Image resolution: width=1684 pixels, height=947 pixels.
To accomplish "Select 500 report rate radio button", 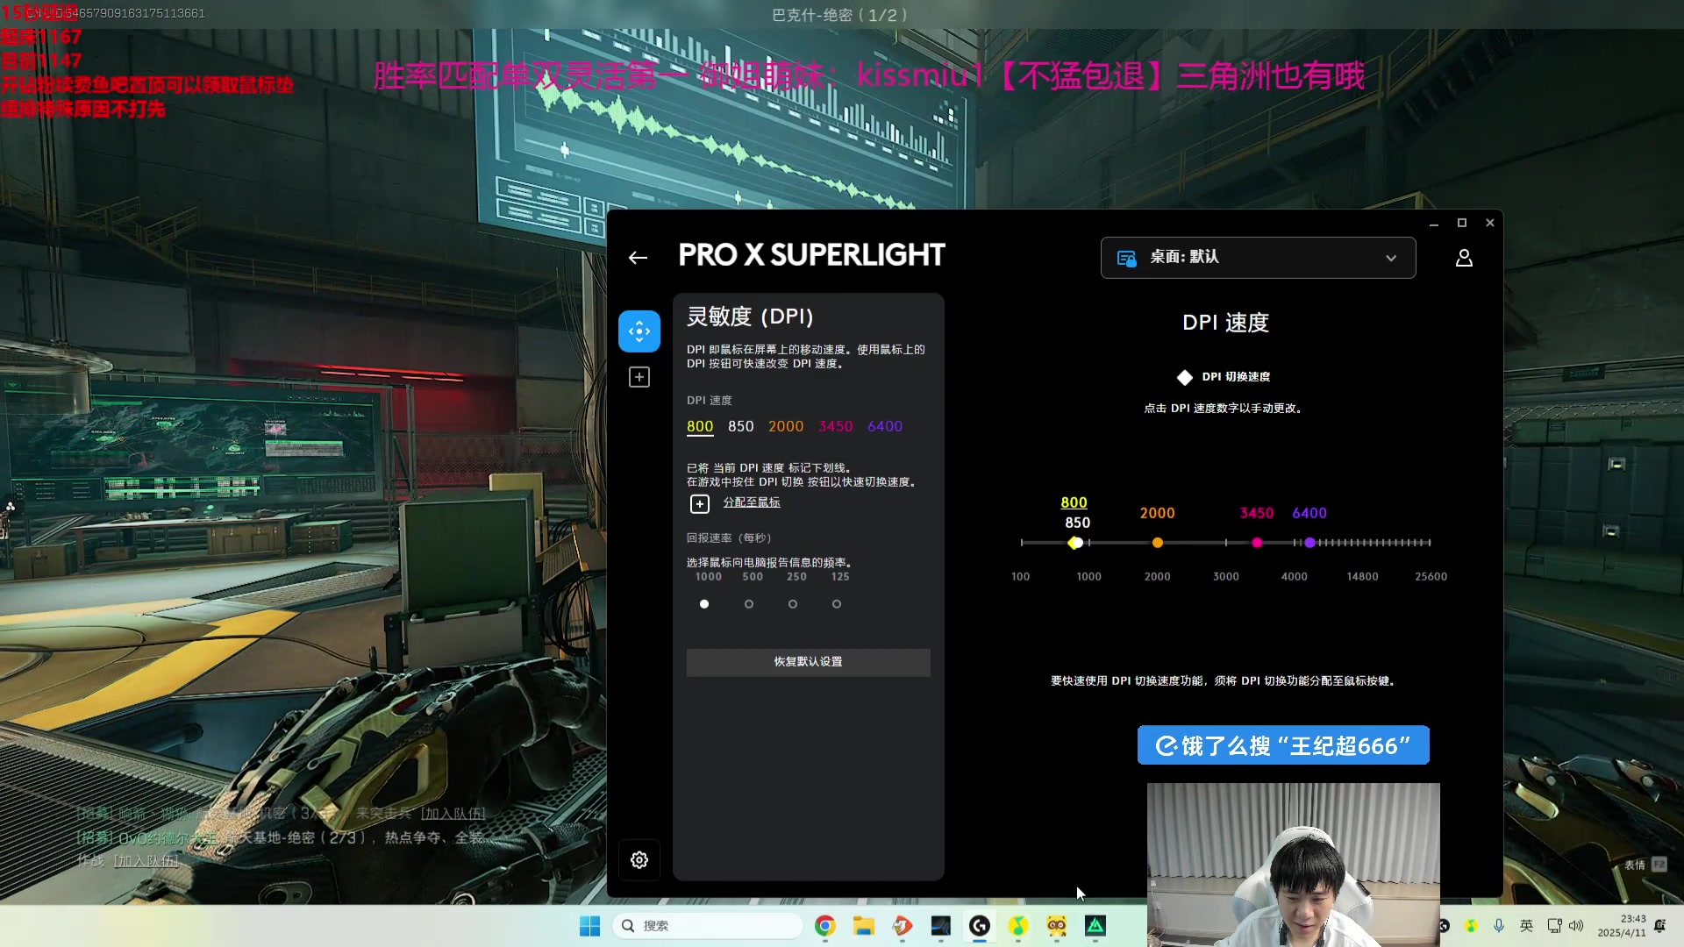I will (749, 604).
